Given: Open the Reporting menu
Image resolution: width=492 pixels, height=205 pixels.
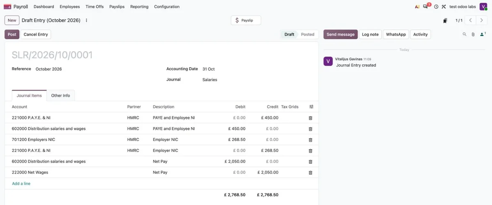Looking at the screenshot, I should click(139, 7).
